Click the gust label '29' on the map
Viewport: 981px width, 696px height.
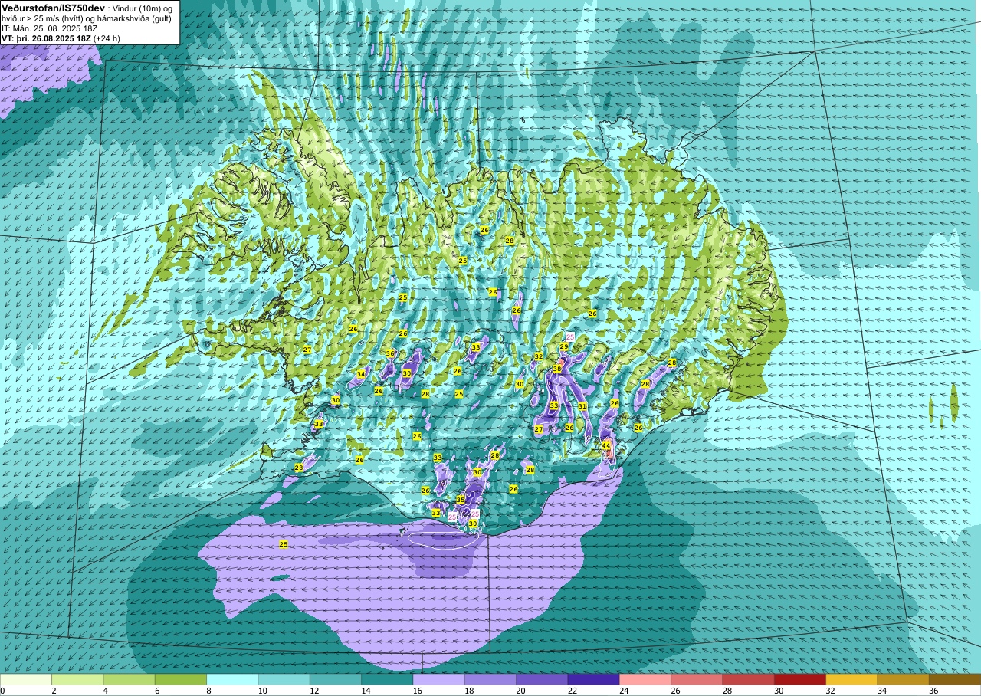[x=564, y=347]
